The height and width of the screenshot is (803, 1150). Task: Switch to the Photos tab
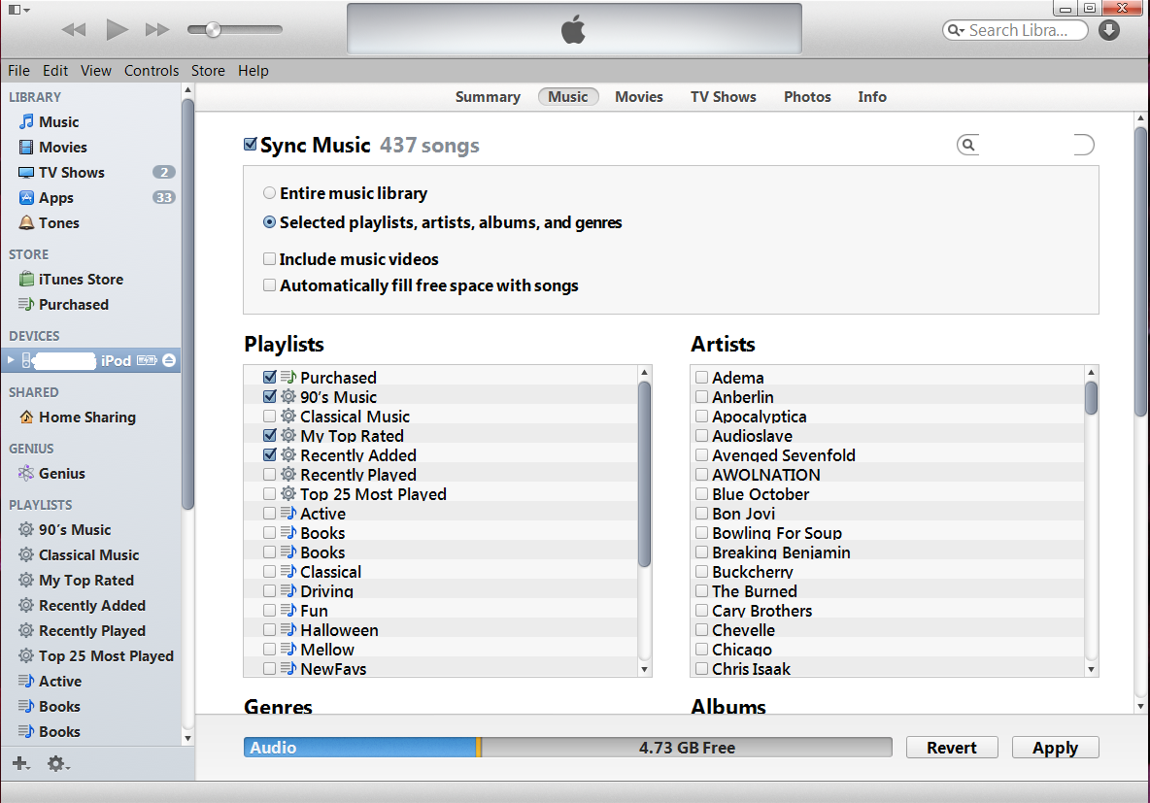(807, 97)
